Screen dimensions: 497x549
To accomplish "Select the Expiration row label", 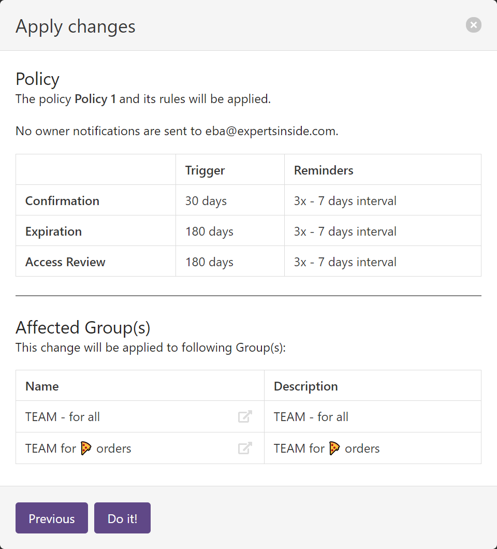I will (53, 231).
